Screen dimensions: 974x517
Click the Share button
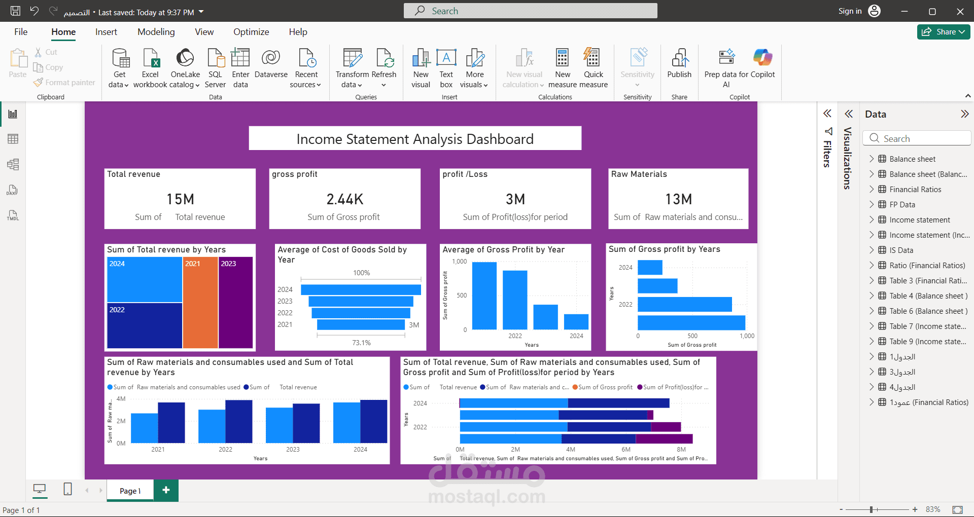(944, 31)
